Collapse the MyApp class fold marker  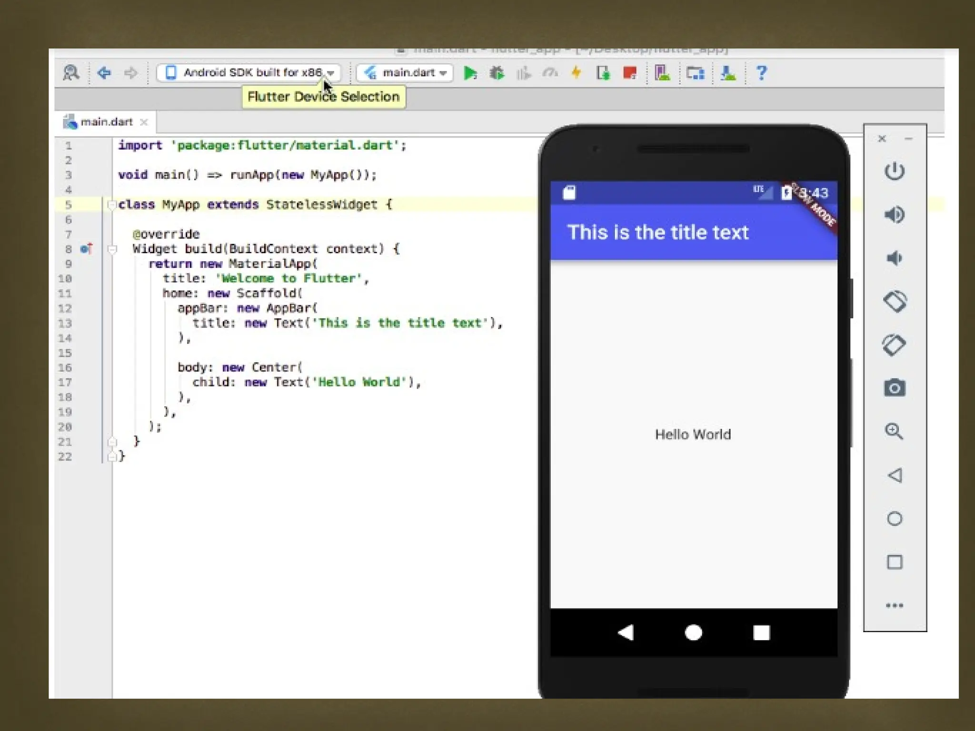point(112,205)
